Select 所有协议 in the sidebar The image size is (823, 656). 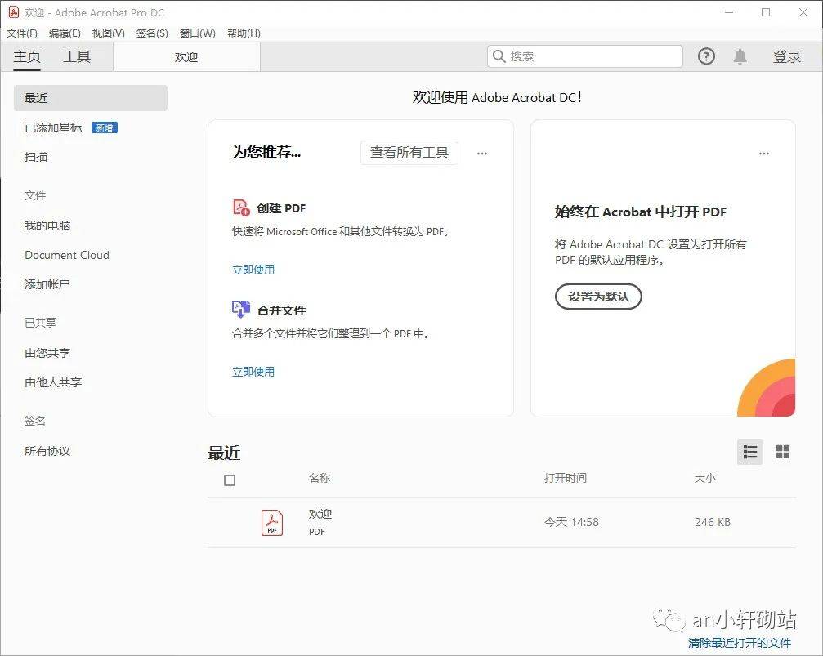47,451
